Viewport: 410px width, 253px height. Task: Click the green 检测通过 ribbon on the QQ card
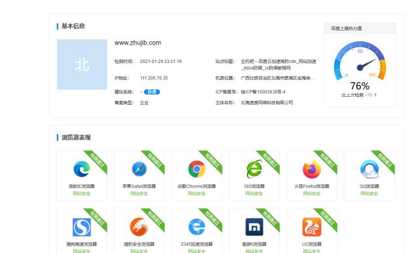(x=385, y=160)
